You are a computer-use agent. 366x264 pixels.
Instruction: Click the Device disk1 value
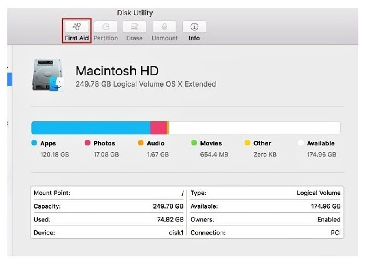point(176,233)
